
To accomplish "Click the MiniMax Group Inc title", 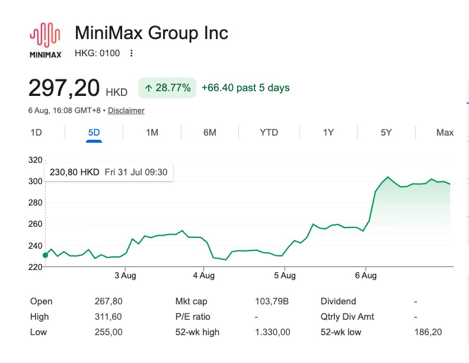I will click(x=151, y=33).
